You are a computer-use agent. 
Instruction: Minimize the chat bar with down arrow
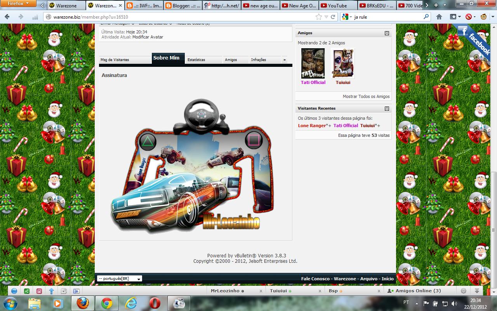tap(477, 291)
